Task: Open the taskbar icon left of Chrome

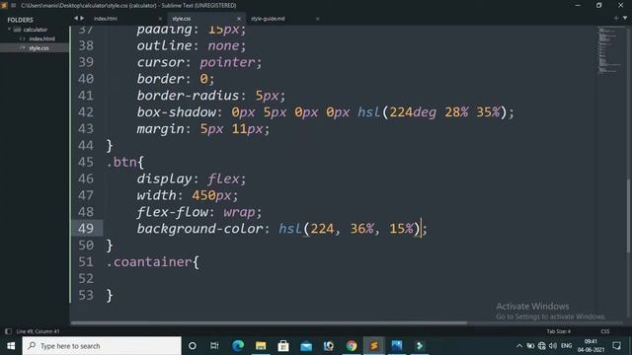Action: pos(329,346)
